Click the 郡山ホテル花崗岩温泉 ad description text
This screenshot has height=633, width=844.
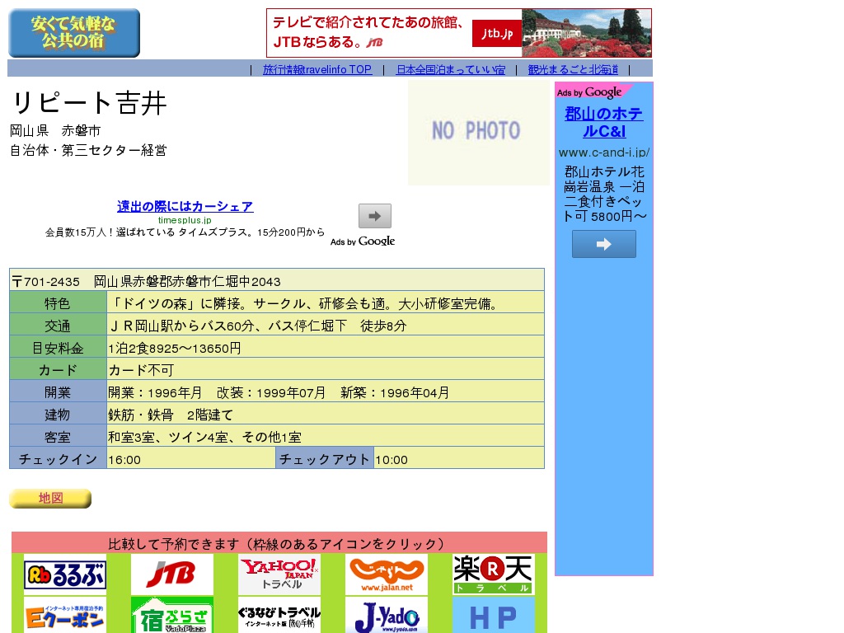[604, 194]
